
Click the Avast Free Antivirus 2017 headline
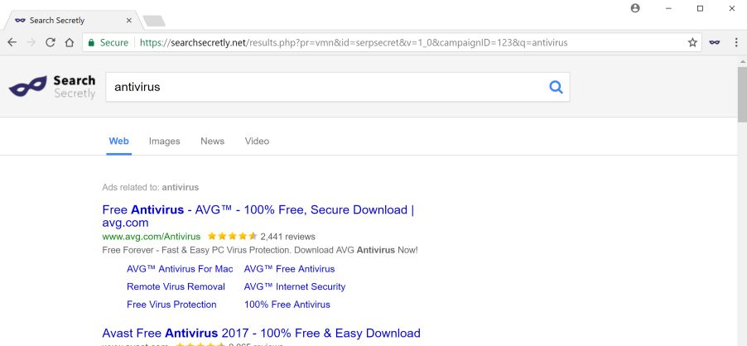click(261, 332)
